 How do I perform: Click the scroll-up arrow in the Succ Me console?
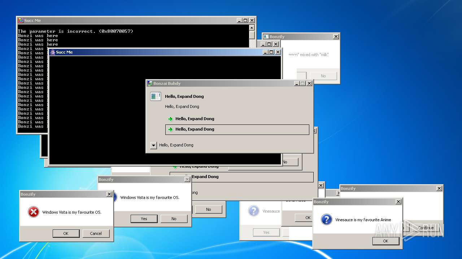pos(252,28)
